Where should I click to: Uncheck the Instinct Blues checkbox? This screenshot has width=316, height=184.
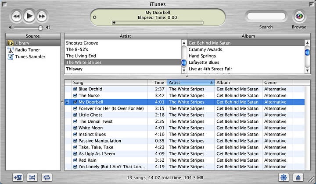[75, 134]
